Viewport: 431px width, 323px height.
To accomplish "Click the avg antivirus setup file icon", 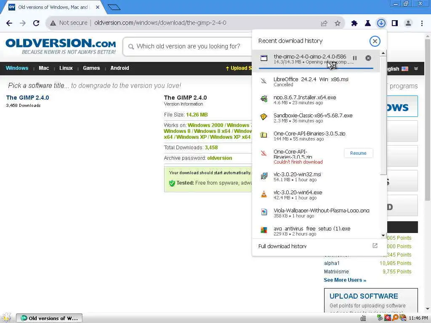I will pyautogui.click(x=264, y=230).
